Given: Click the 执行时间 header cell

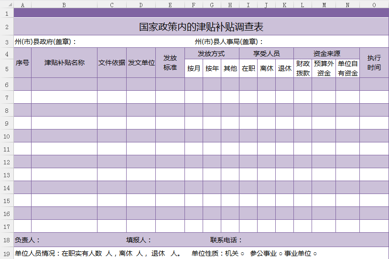Looking at the screenshot, I should tap(374, 63).
